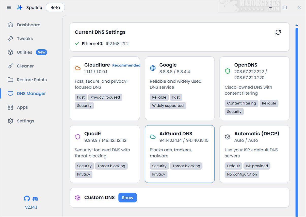The image size is (306, 217).
Task: Select the AdGuard DNS card
Action: [x=180, y=154]
